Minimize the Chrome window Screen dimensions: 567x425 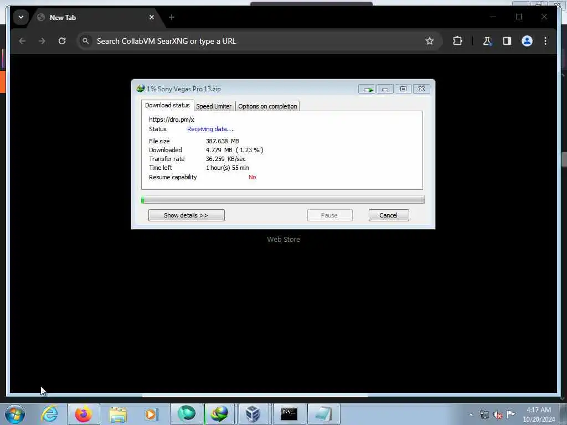(x=493, y=17)
